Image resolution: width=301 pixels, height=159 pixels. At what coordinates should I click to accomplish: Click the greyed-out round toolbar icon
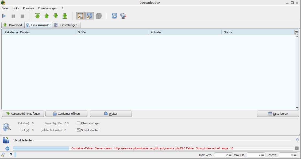(98, 16)
